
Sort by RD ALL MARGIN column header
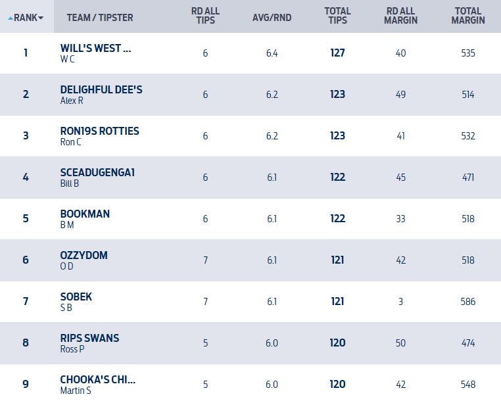click(x=400, y=16)
